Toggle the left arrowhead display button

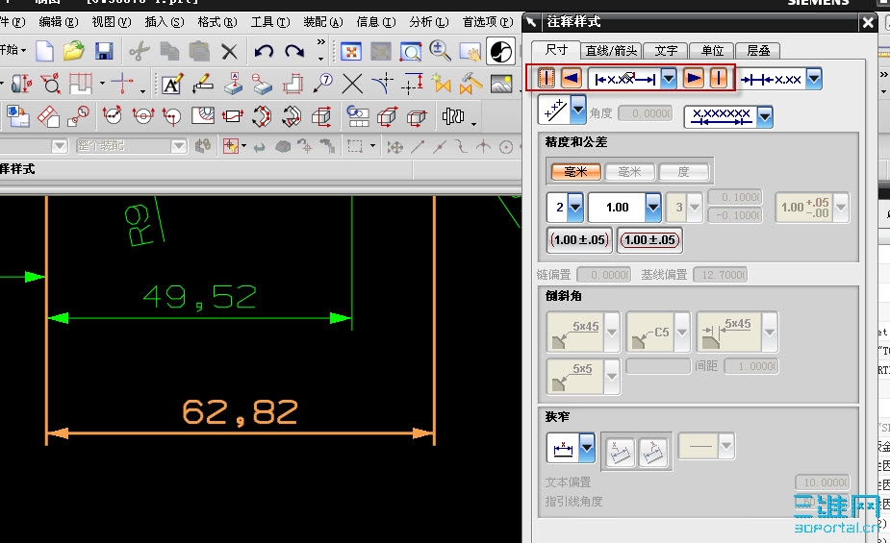pos(571,78)
